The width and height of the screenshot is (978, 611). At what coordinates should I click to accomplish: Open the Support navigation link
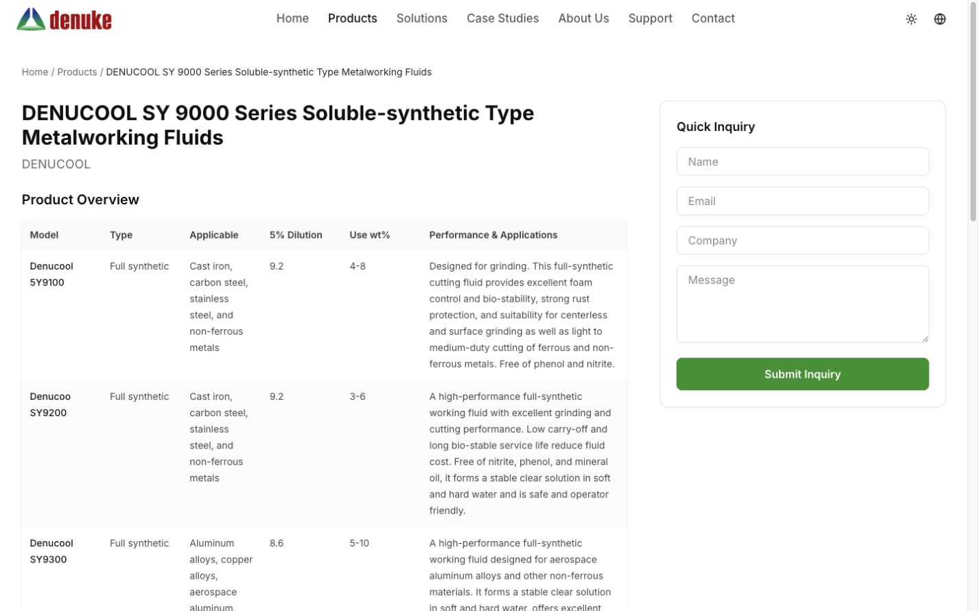pyautogui.click(x=650, y=19)
